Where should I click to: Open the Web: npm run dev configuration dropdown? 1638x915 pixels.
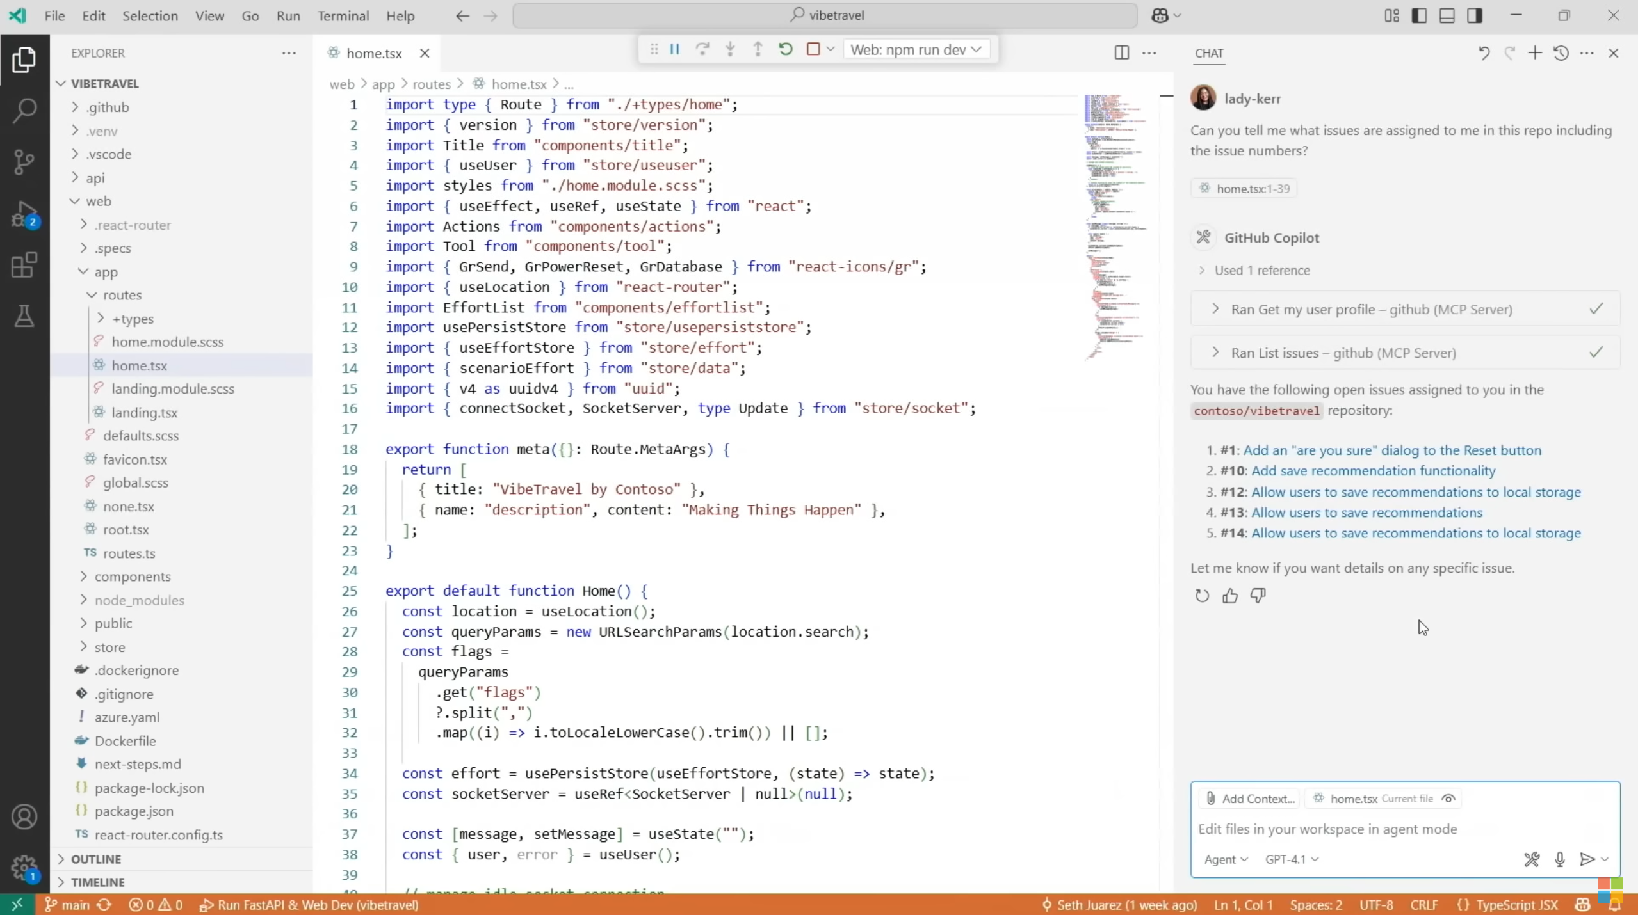coord(916,49)
